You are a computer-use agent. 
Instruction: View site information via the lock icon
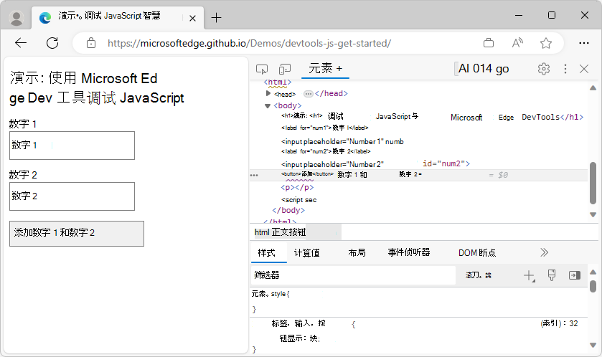91,43
